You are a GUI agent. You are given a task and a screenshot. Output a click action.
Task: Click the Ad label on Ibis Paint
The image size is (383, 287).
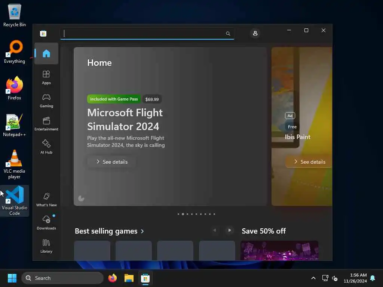click(x=290, y=116)
